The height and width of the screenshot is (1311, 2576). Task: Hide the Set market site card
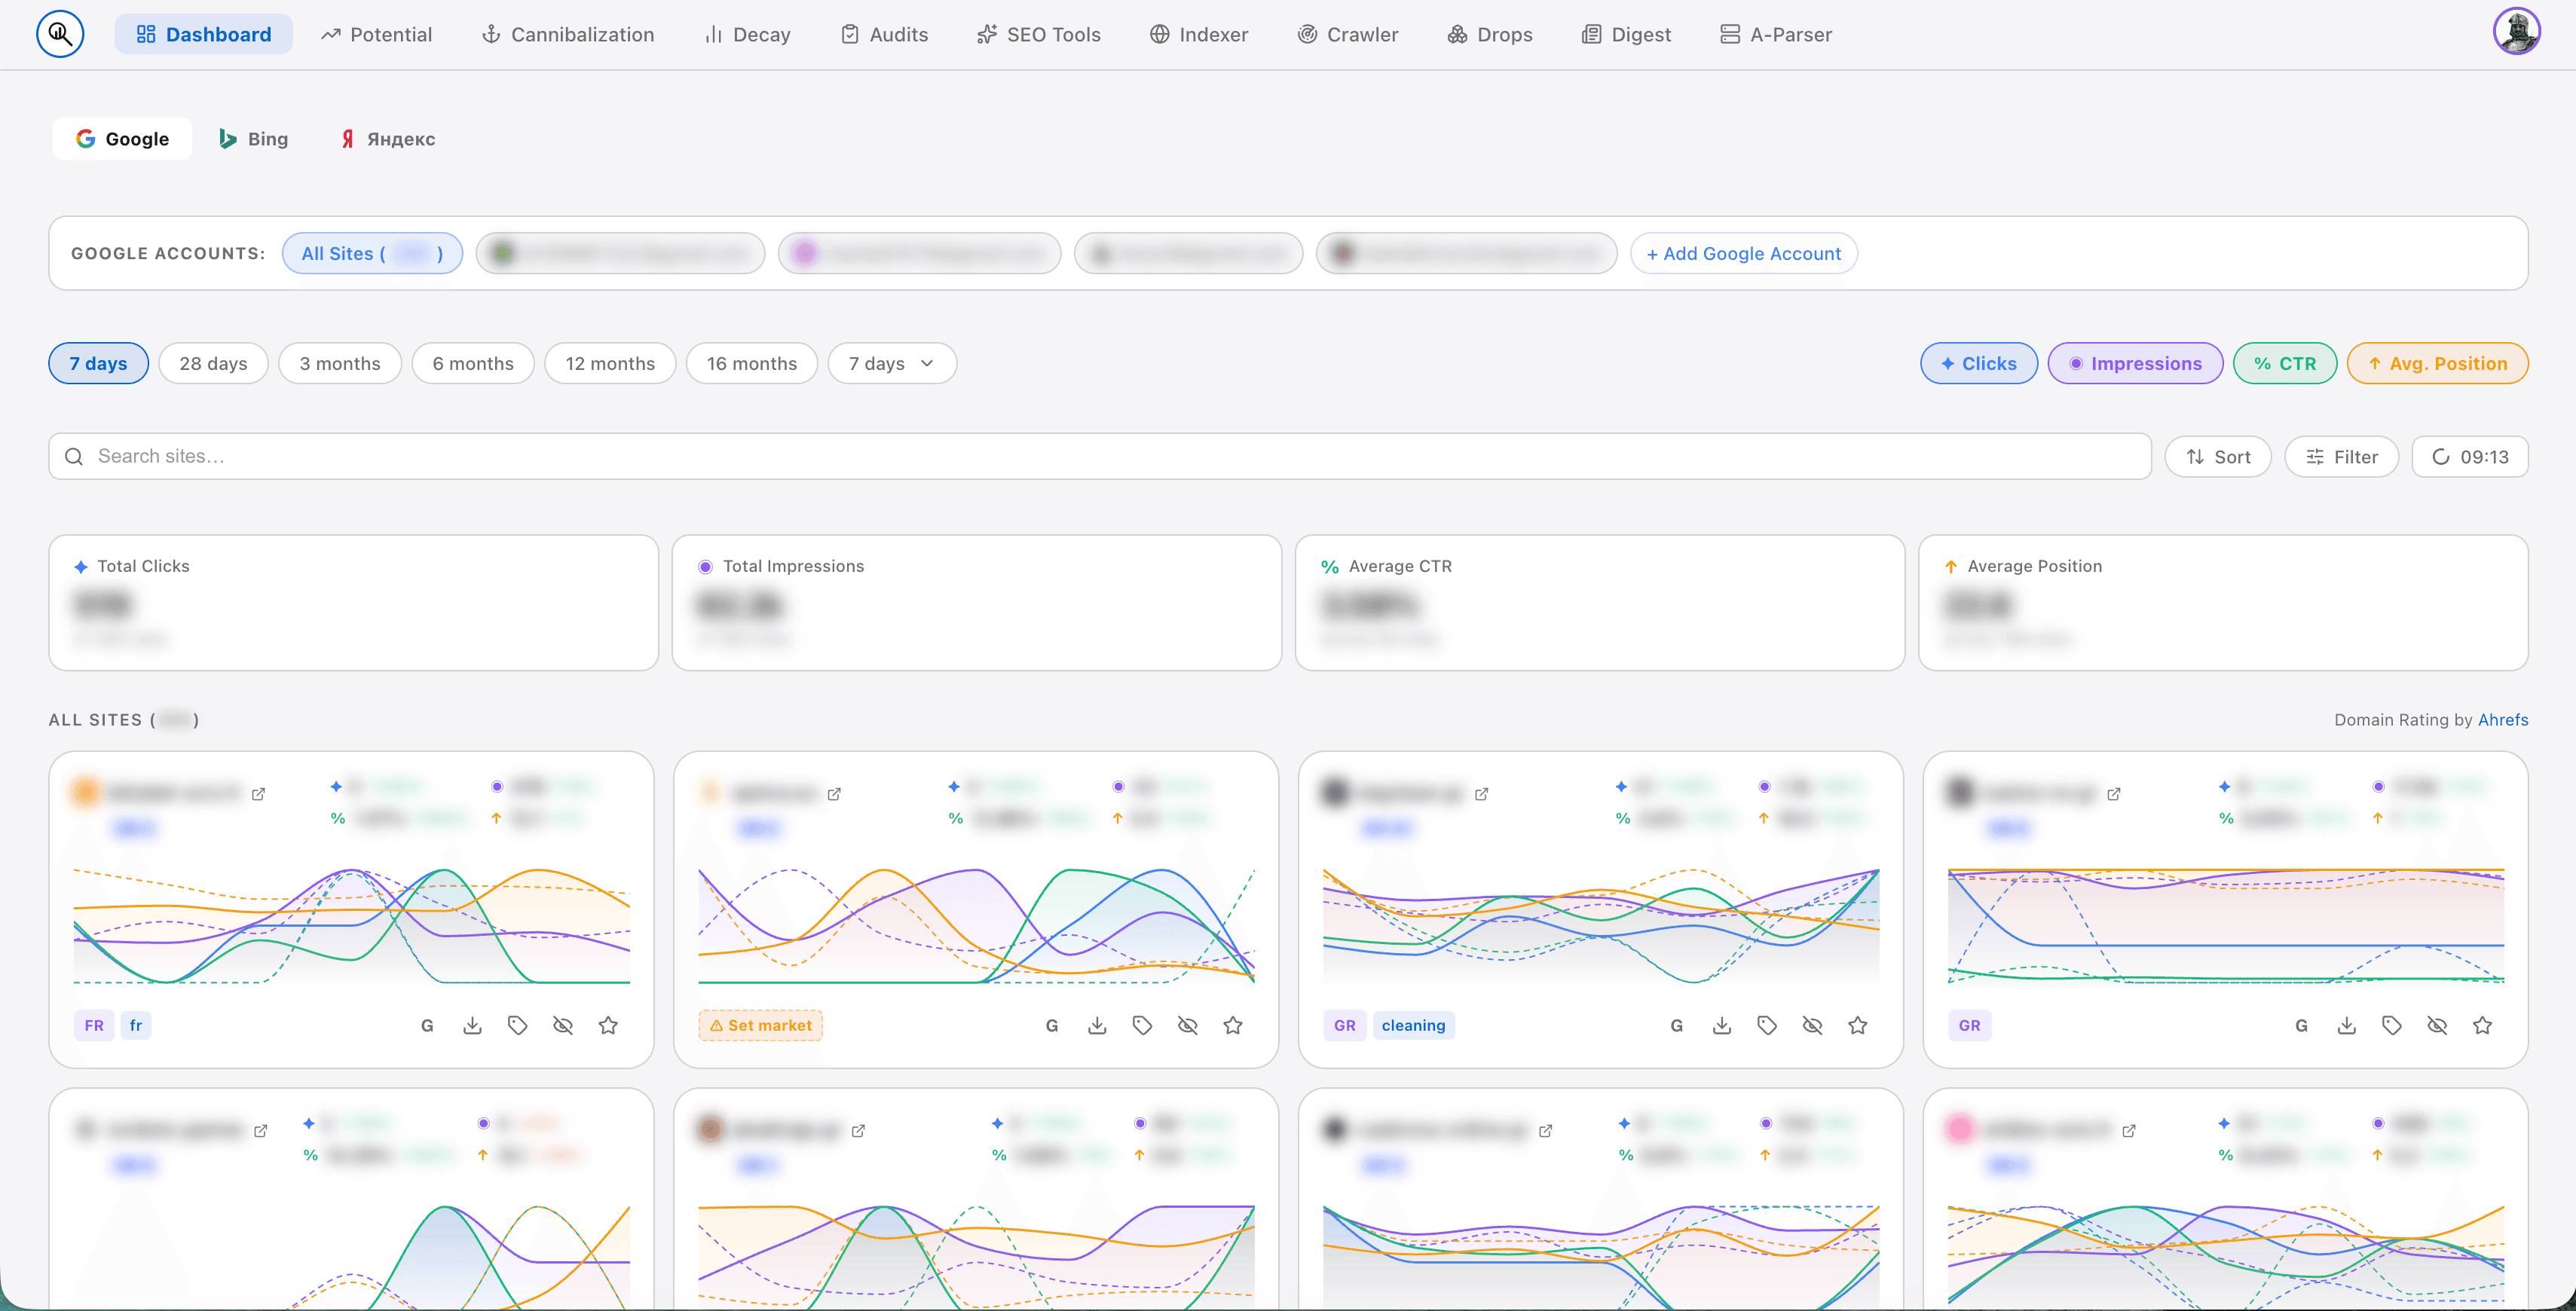click(1188, 1025)
